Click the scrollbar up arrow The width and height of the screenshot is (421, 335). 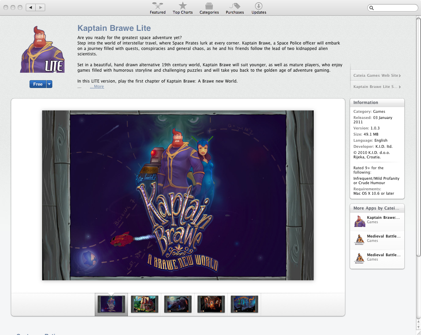(x=419, y=321)
